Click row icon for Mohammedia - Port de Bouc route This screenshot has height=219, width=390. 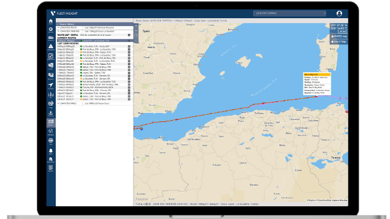(x=129, y=84)
